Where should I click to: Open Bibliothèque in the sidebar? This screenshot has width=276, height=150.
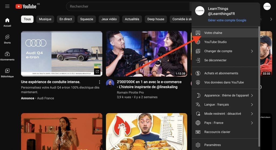[7, 73]
